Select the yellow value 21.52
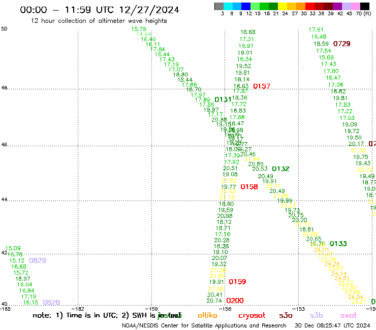 point(229,181)
